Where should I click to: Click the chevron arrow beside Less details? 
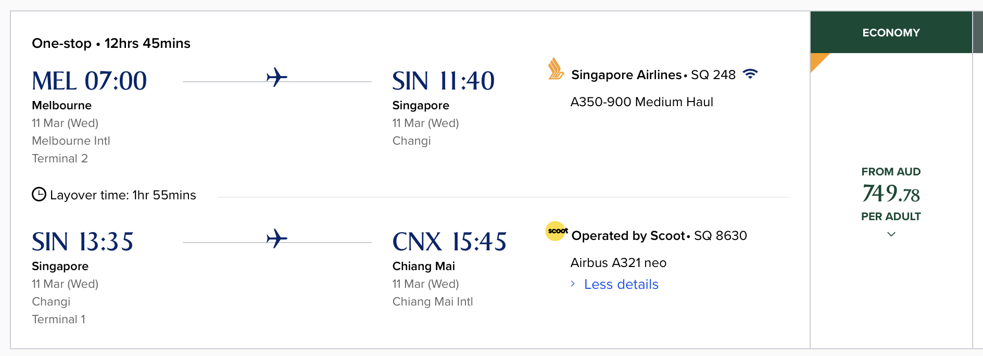pos(573,284)
